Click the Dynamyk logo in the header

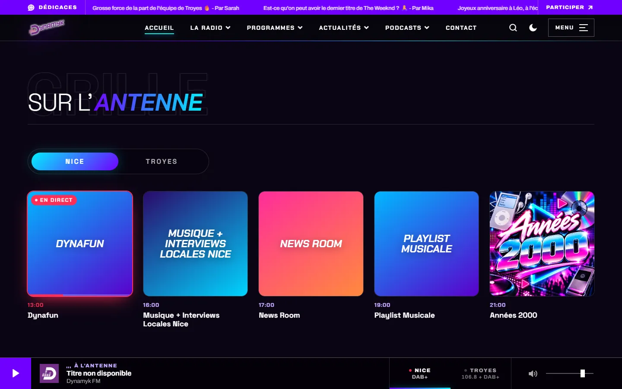coord(47,27)
